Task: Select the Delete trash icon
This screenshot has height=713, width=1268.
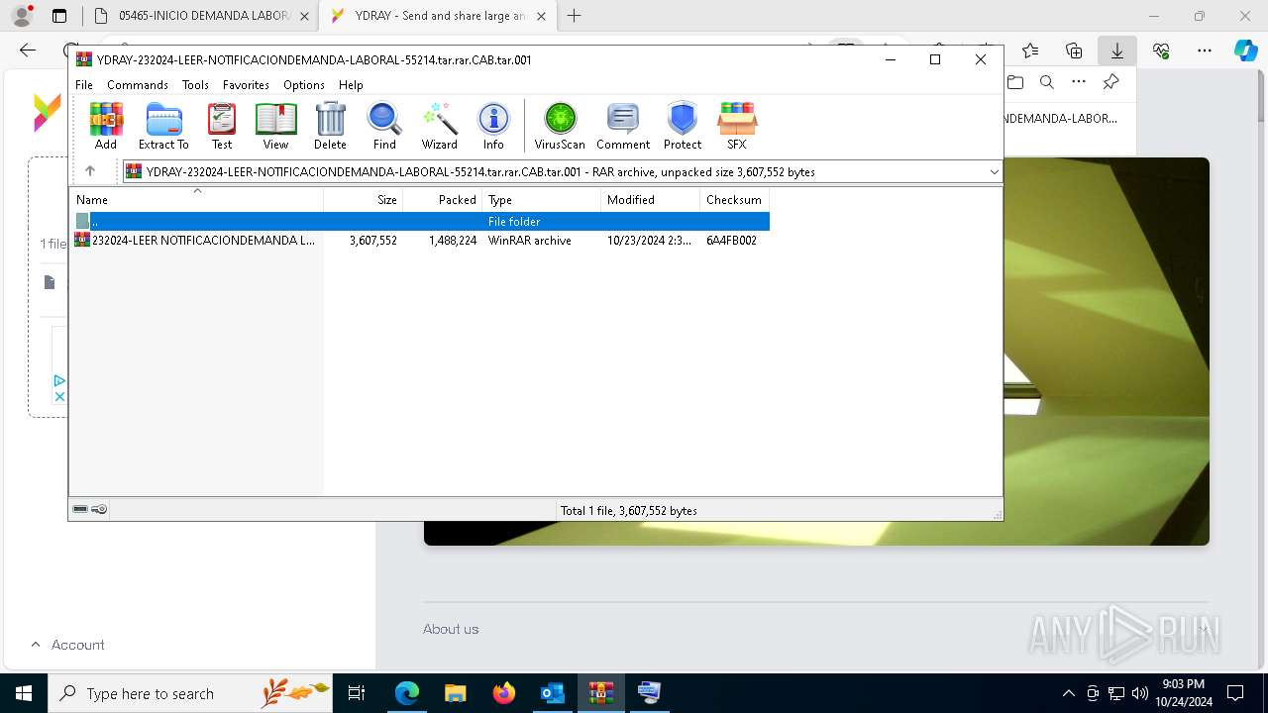Action: click(330, 126)
